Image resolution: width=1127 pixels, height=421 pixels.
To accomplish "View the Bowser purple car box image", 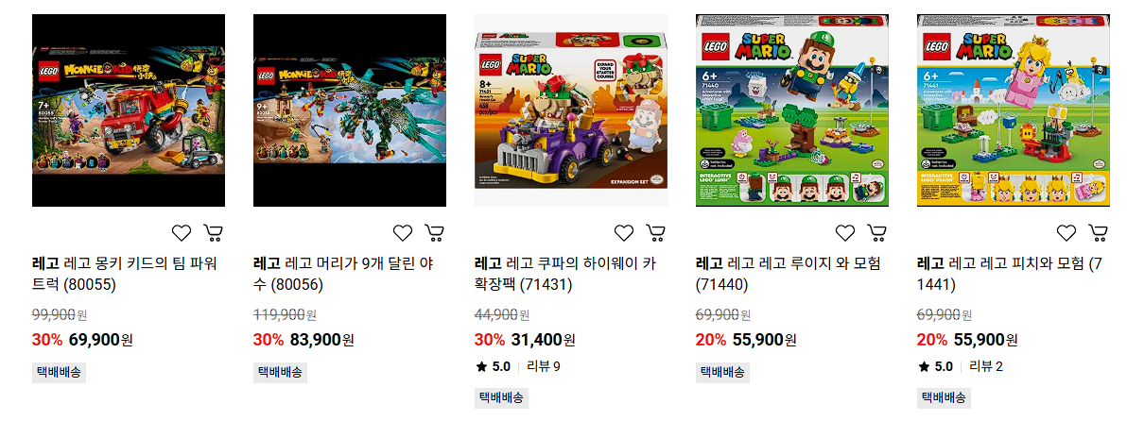I will pyautogui.click(x=571, y=110).
